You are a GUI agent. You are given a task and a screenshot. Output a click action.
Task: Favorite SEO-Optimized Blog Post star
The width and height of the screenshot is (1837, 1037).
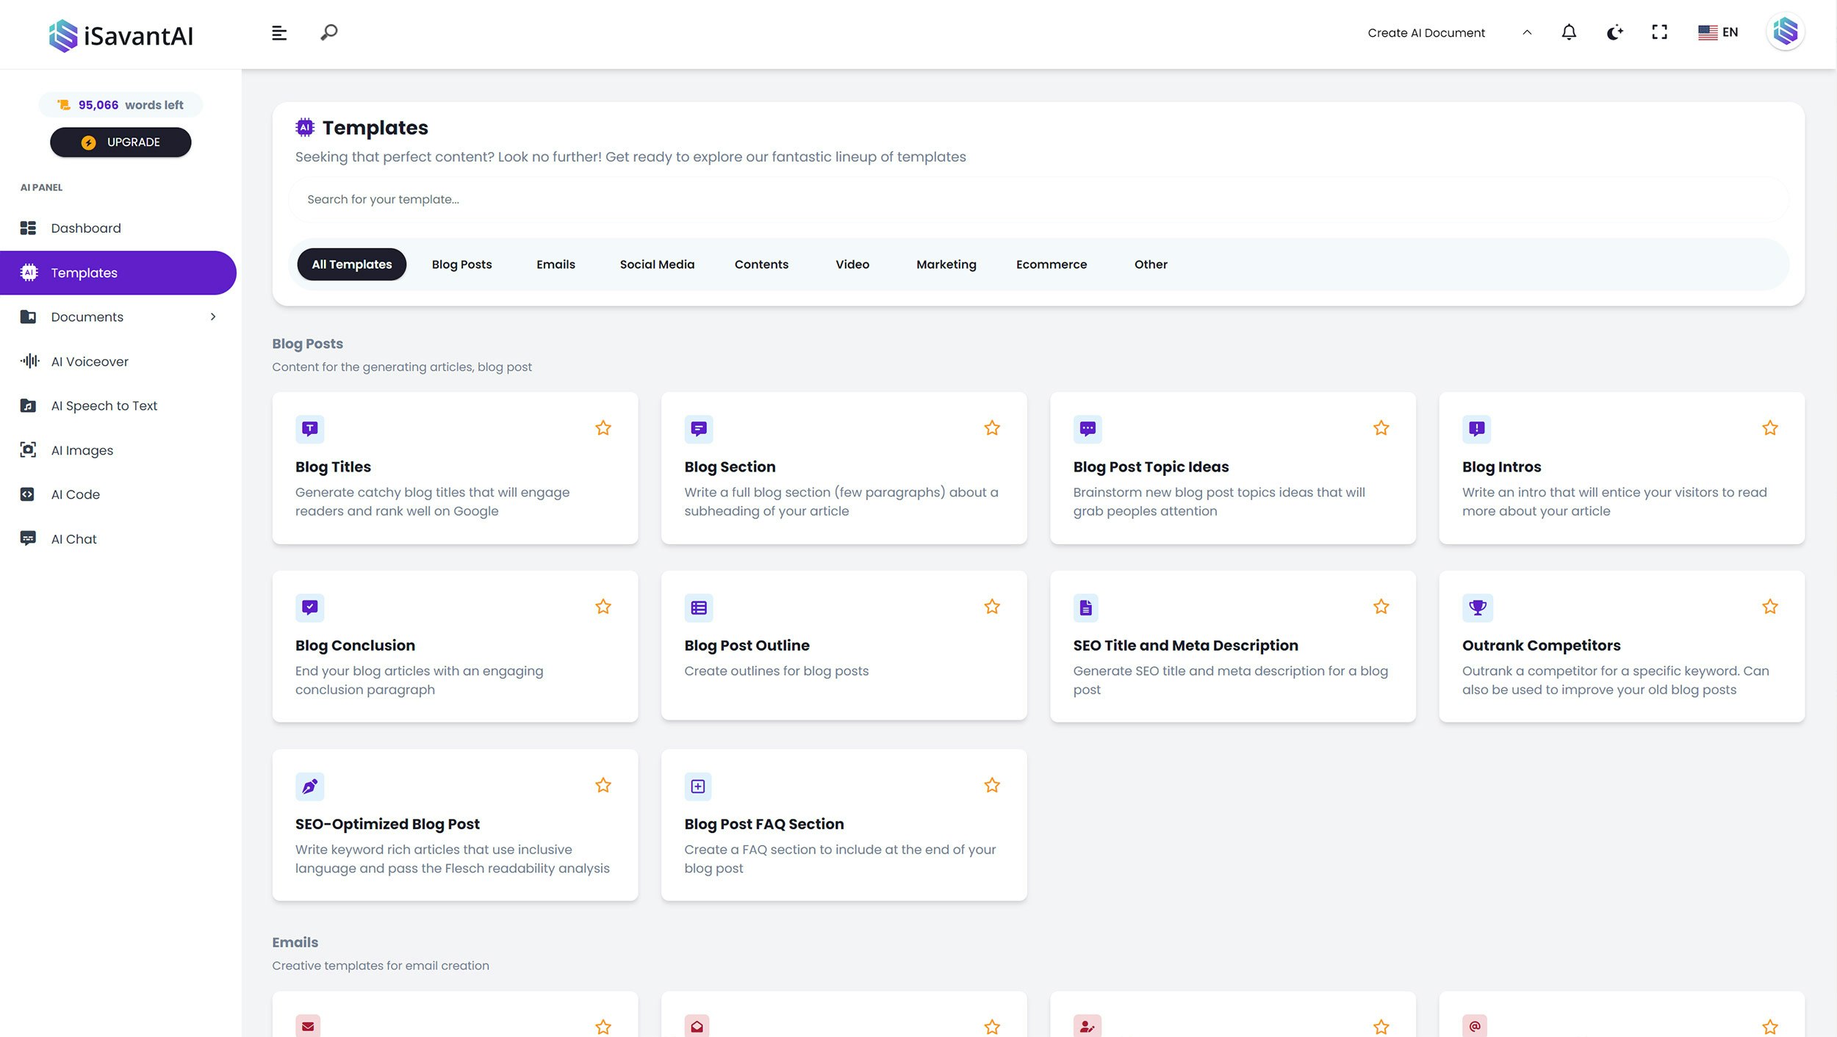(603, 785)
